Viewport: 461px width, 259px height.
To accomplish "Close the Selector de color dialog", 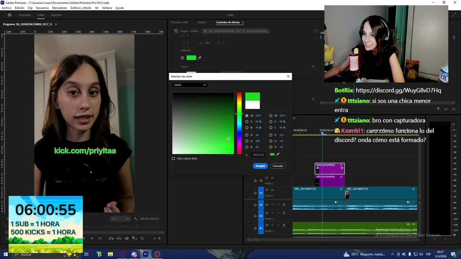I will [x=288, y=76].
